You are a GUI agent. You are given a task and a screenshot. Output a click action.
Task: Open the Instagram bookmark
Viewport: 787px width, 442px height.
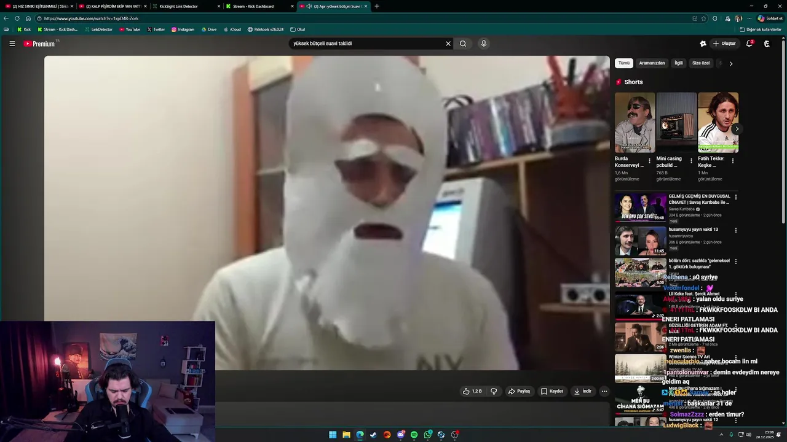tap(183, 29)
